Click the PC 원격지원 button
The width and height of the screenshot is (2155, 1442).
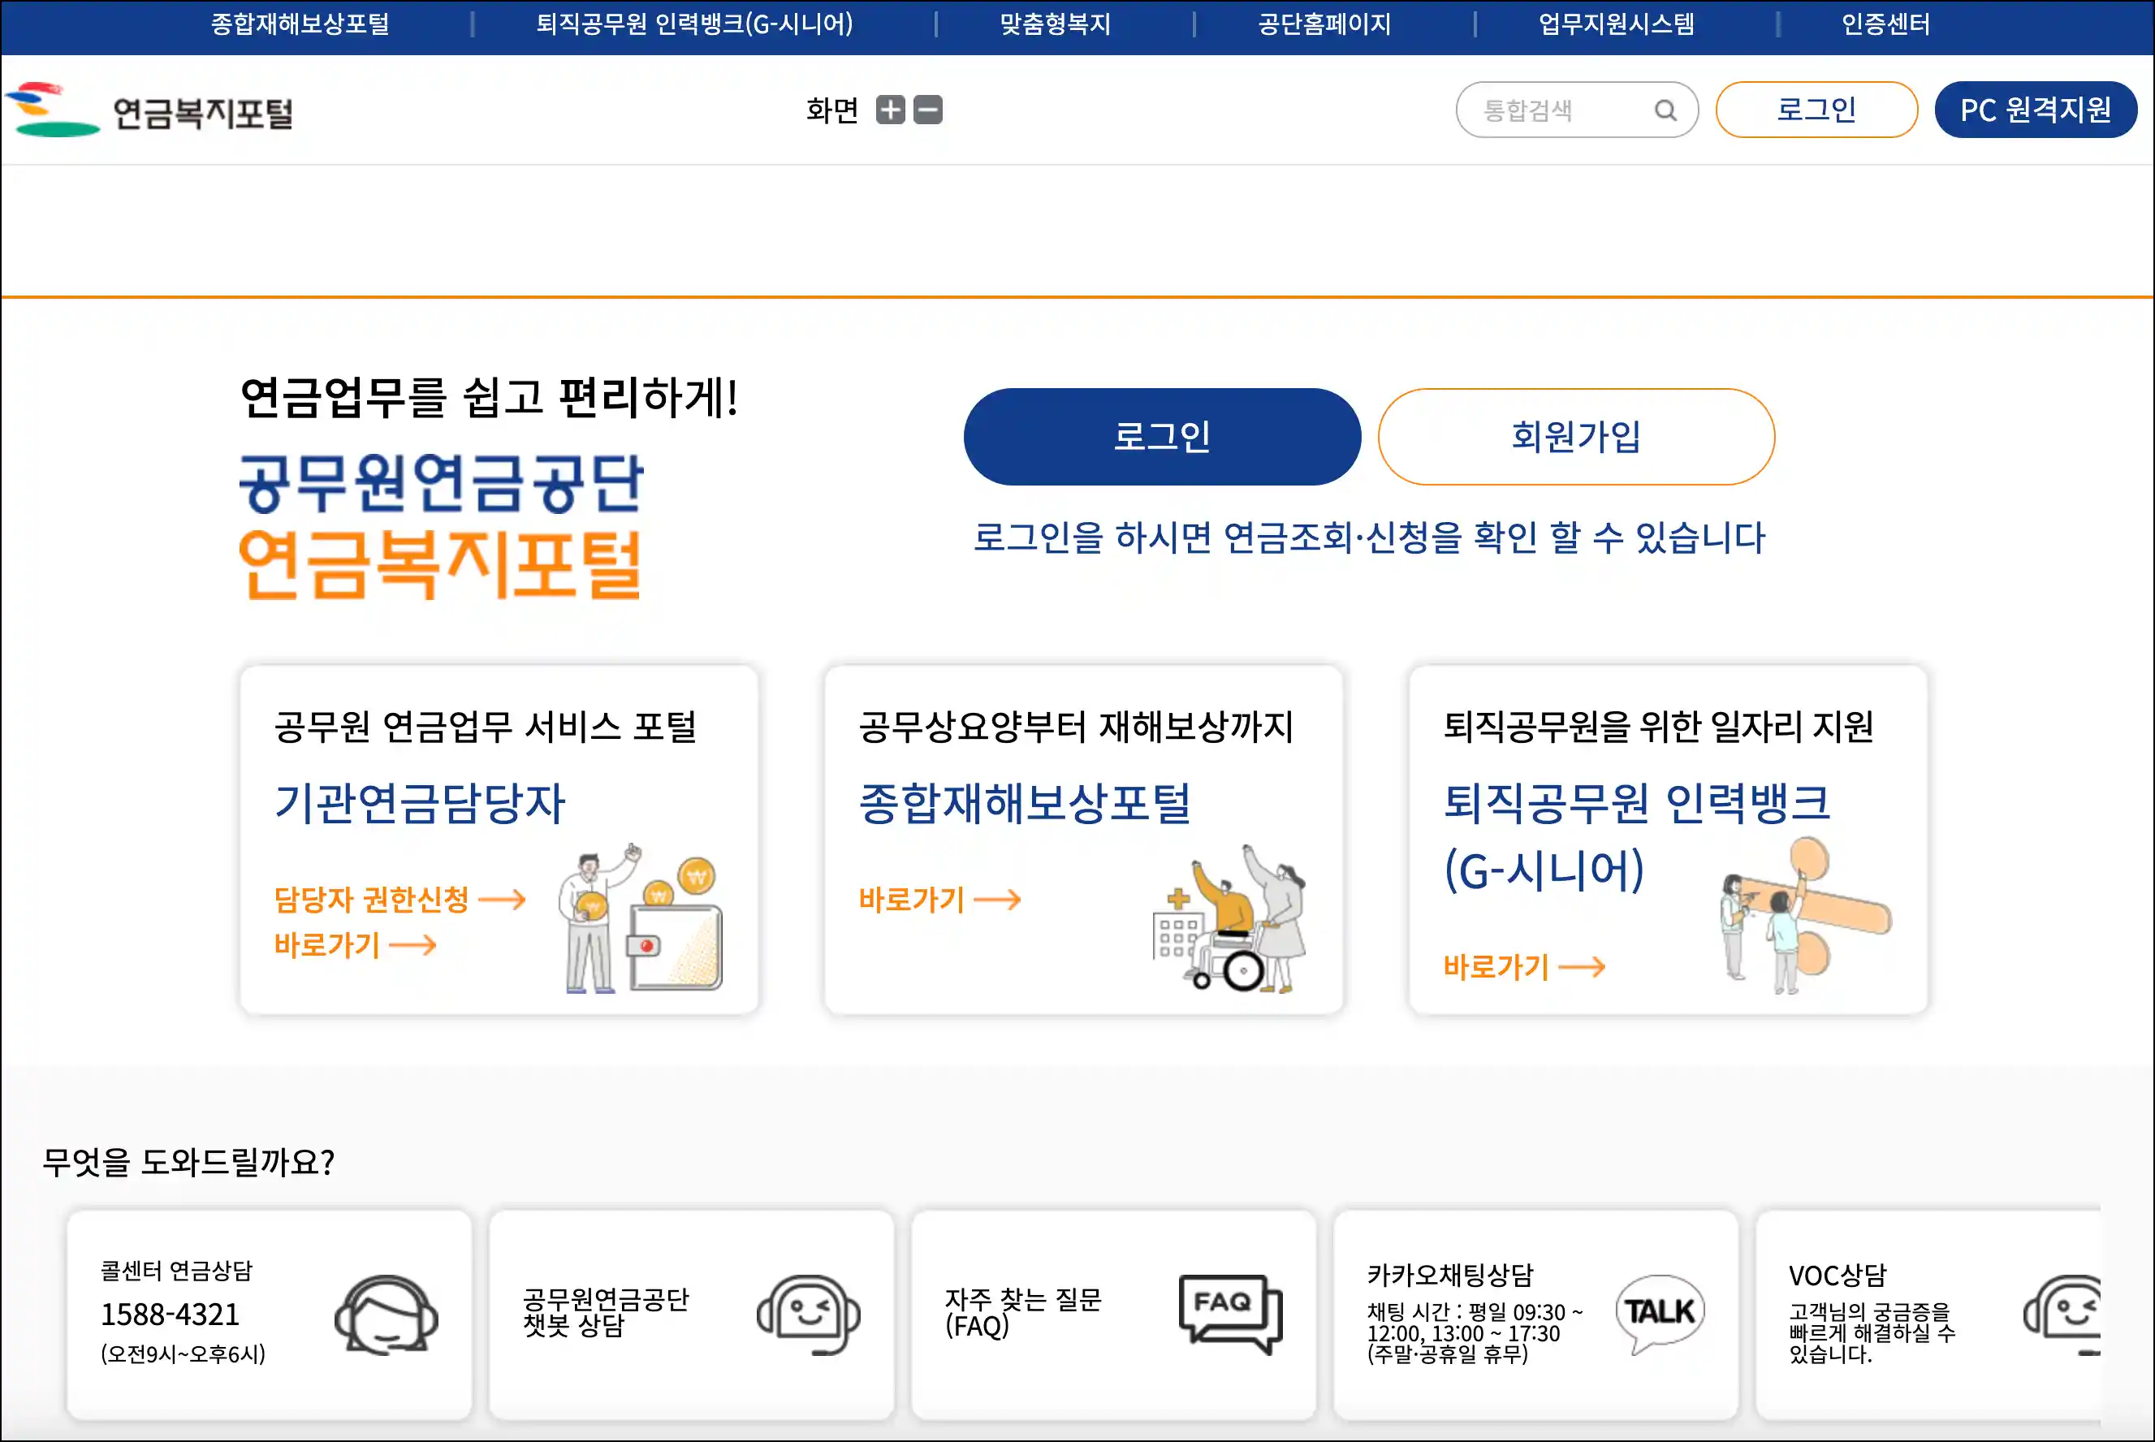(2035, 110)
